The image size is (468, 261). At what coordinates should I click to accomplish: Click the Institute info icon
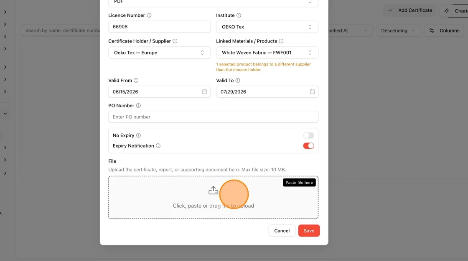click(x=239, y=15)
